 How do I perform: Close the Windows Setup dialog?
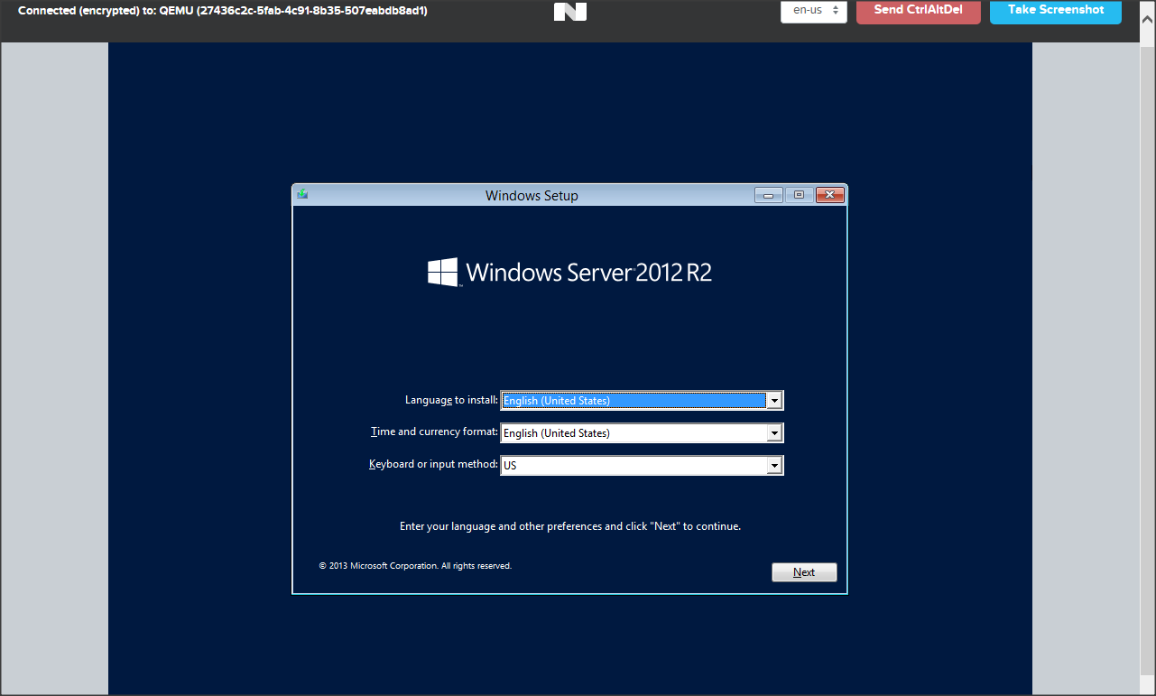pos(829,195)
